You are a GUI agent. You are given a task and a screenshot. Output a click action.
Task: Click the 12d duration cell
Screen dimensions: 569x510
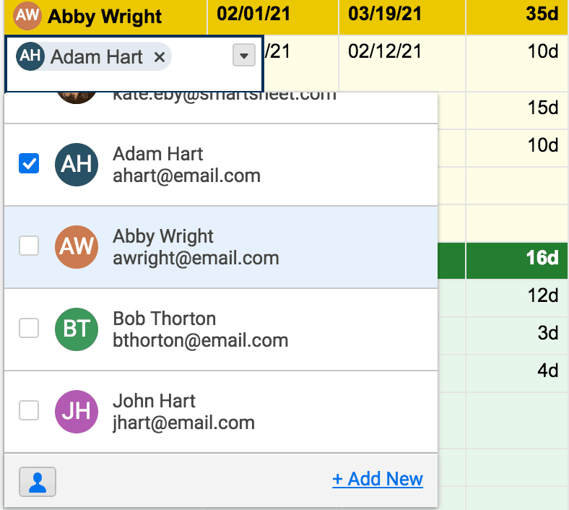517,298
